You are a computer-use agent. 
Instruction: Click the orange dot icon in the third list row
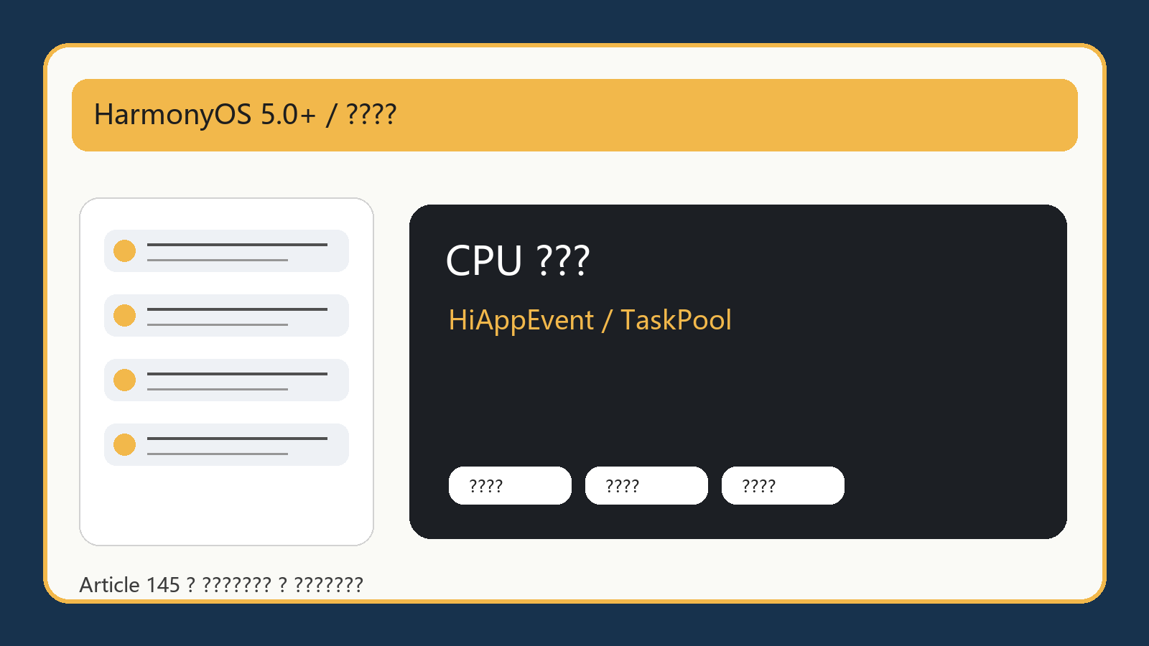pos(125,380)
